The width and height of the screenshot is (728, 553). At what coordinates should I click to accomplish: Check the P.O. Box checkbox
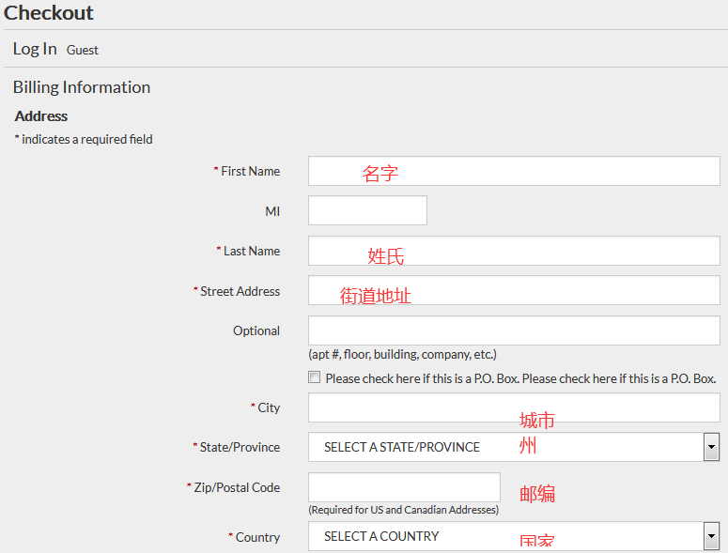click(314, 378)
